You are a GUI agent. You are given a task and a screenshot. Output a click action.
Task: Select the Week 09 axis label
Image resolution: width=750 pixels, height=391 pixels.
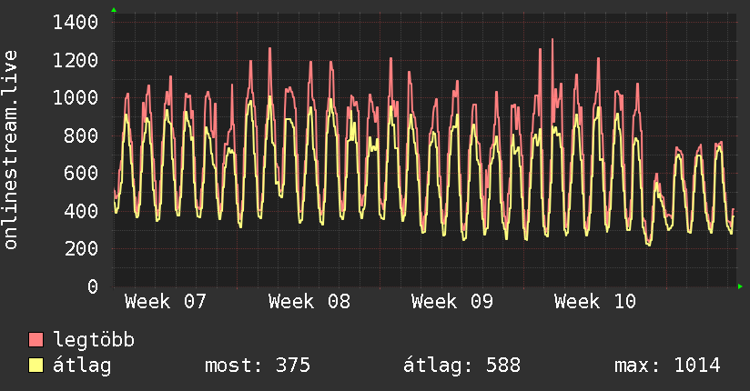(452, 301)
